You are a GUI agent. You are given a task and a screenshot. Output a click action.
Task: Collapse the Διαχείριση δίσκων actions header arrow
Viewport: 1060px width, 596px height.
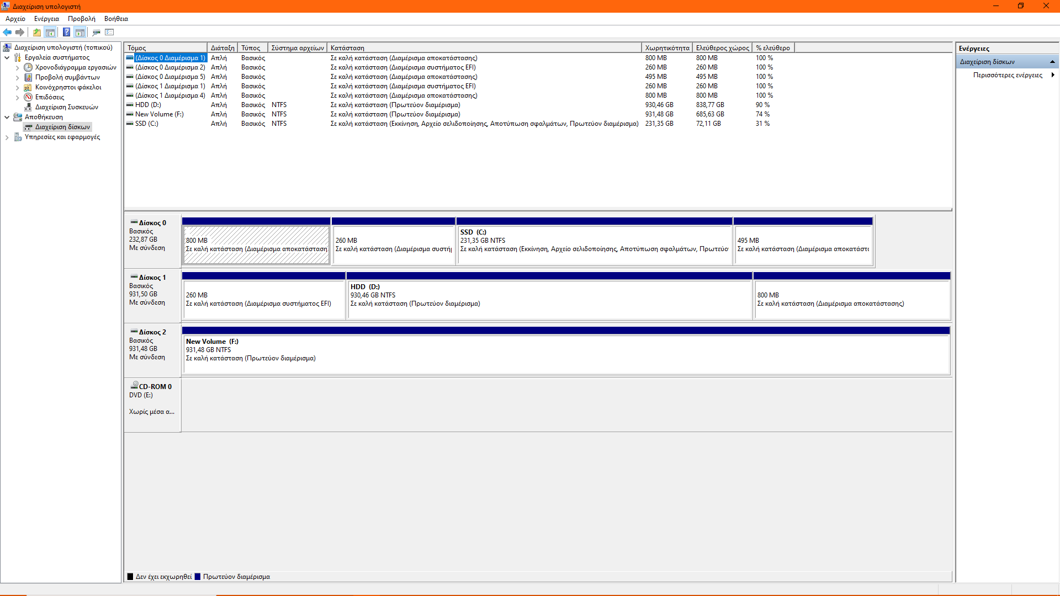(x=1052, y=62)
